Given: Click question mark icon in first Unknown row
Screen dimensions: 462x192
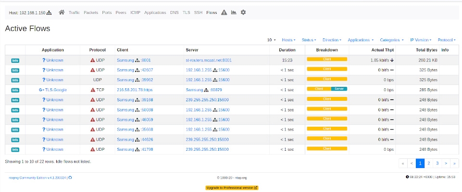Looking at the screenshot, I should [x=44, y=60].
